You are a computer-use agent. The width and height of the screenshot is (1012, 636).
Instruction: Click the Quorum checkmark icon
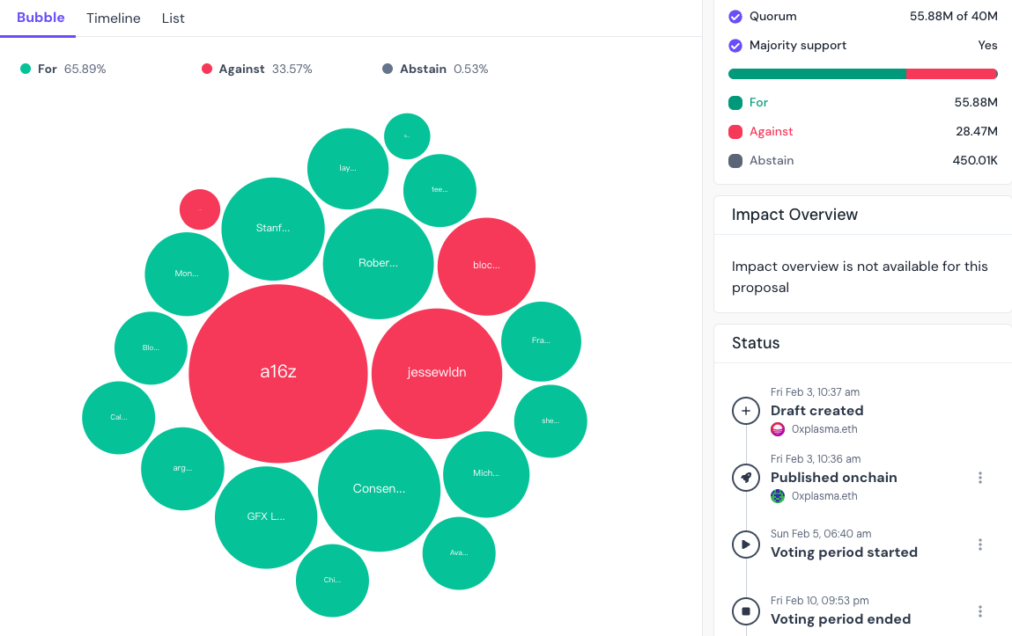click(735, 16)
